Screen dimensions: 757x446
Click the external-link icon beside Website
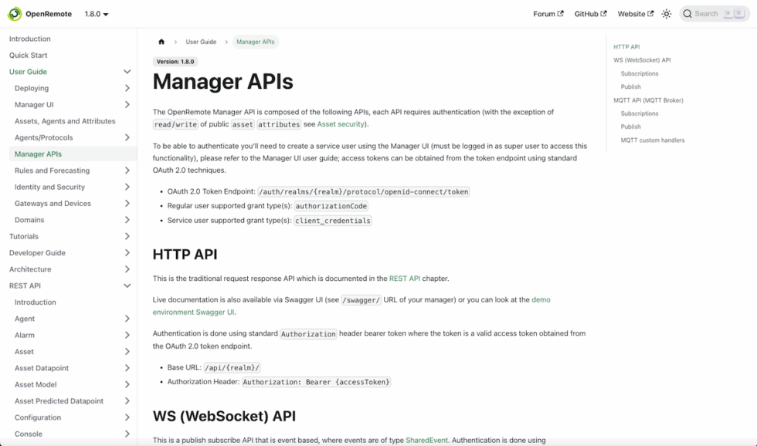click(x=651, y=13)
